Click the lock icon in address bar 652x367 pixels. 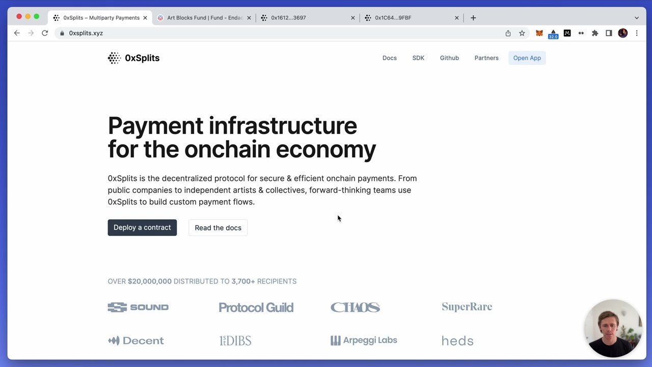click(x=62, y=33)
